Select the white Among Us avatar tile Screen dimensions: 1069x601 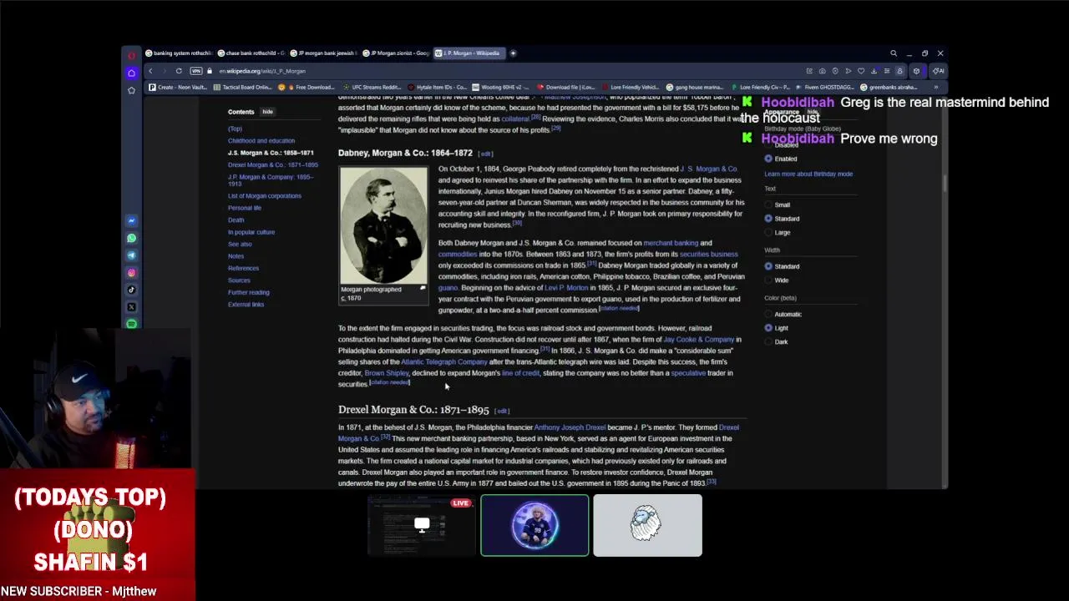pyautogui.click(x=647, y=526)
